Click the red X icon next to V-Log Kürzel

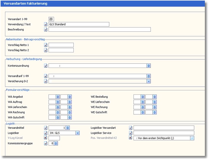(46, 138)
